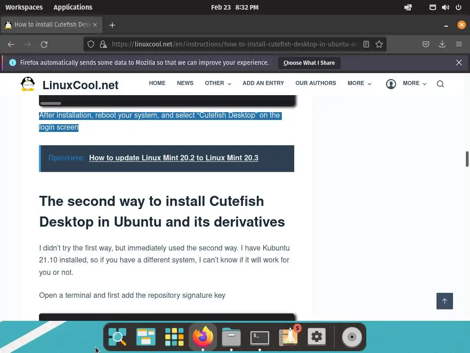Click the LinuxCool penguin logo
Screen dimensions: 470x353
28,84
